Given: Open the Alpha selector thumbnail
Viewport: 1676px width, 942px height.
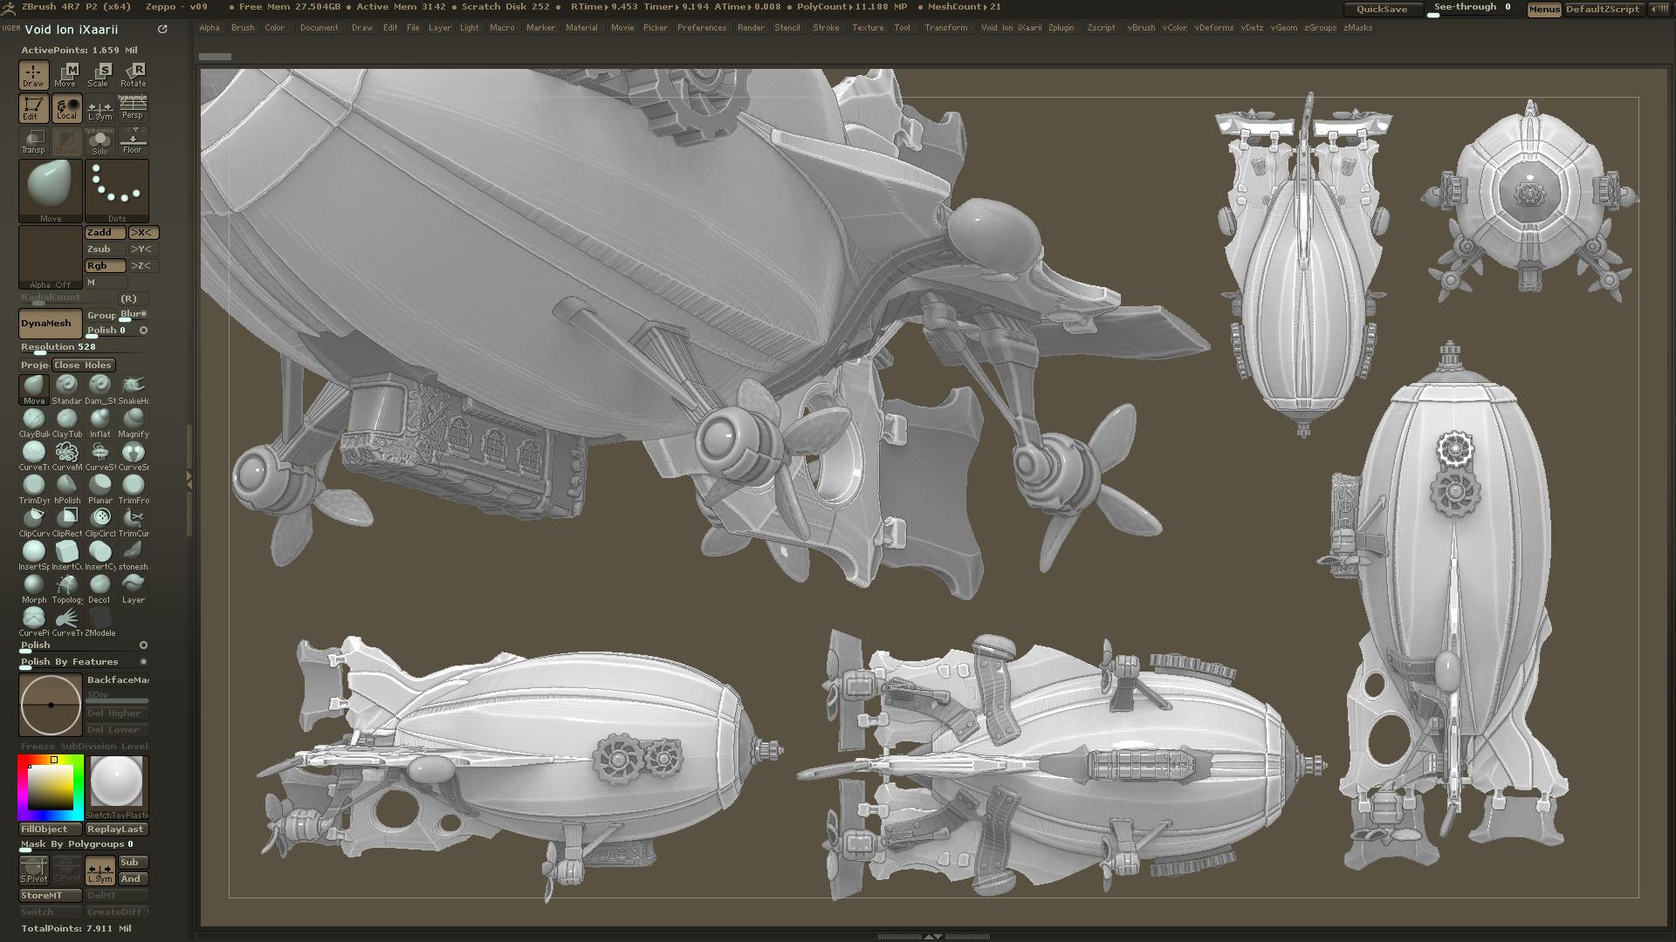Looking at the screenshot, I should (50, 256).
